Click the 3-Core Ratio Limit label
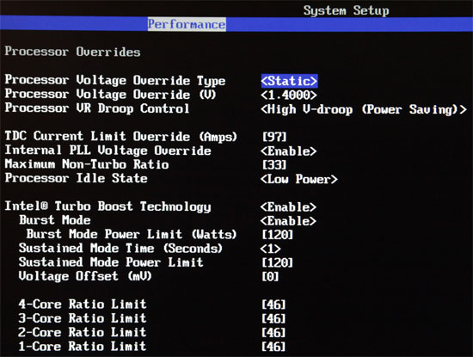The image size is (473, 357). pyautogui.click(x=83, y=318)
